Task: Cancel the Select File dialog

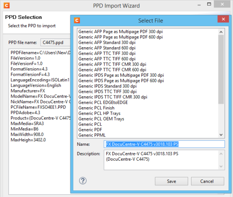Action: pos(208,181)
